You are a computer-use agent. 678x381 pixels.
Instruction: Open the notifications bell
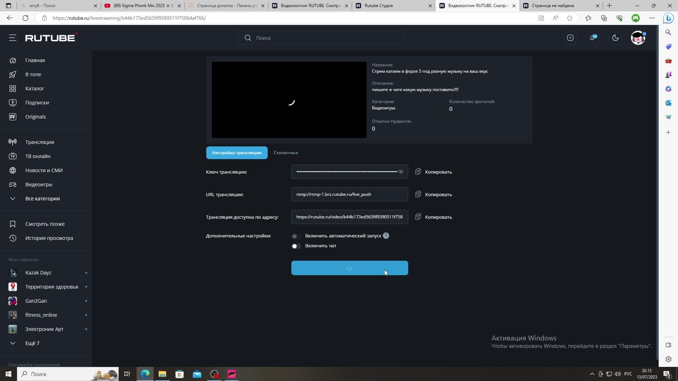(x=593, y=38)
